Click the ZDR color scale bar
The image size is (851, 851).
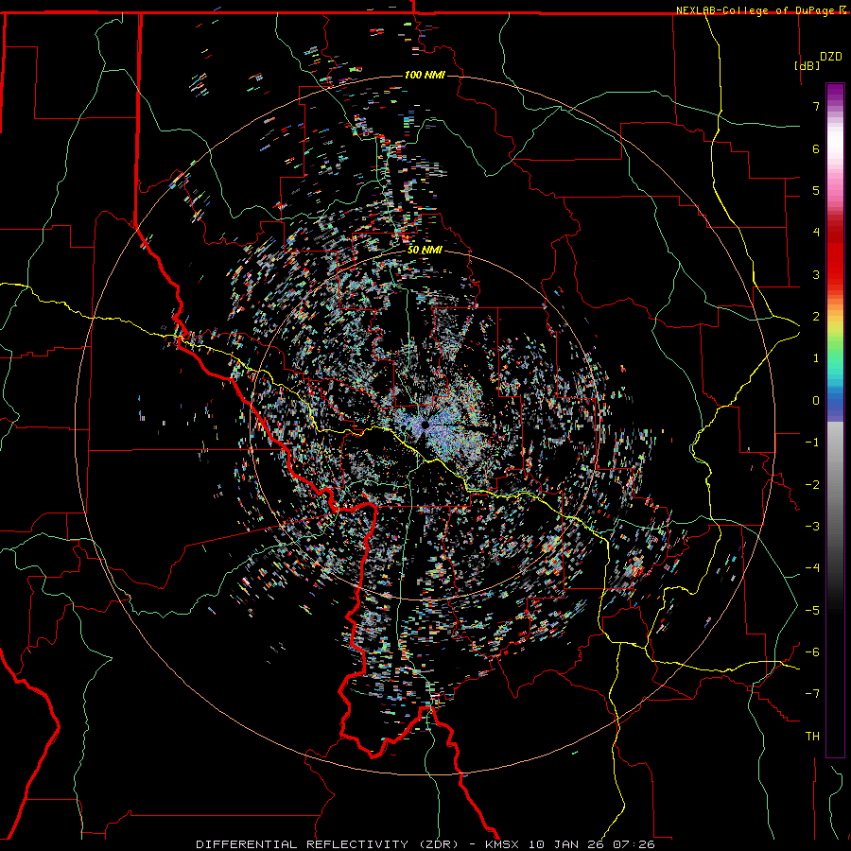835,420
